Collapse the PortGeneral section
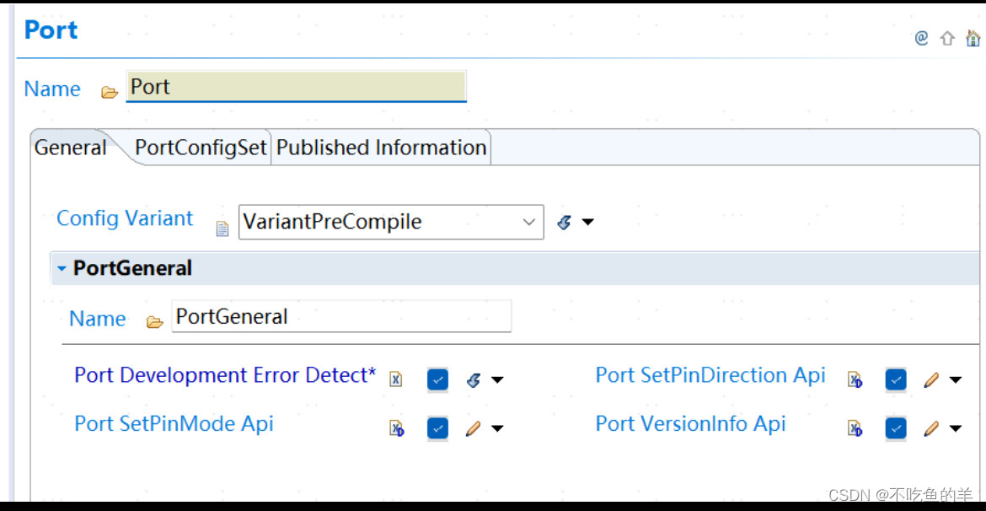Image resolution: width=986 pixels, height=511 pixels. (61, 268)
